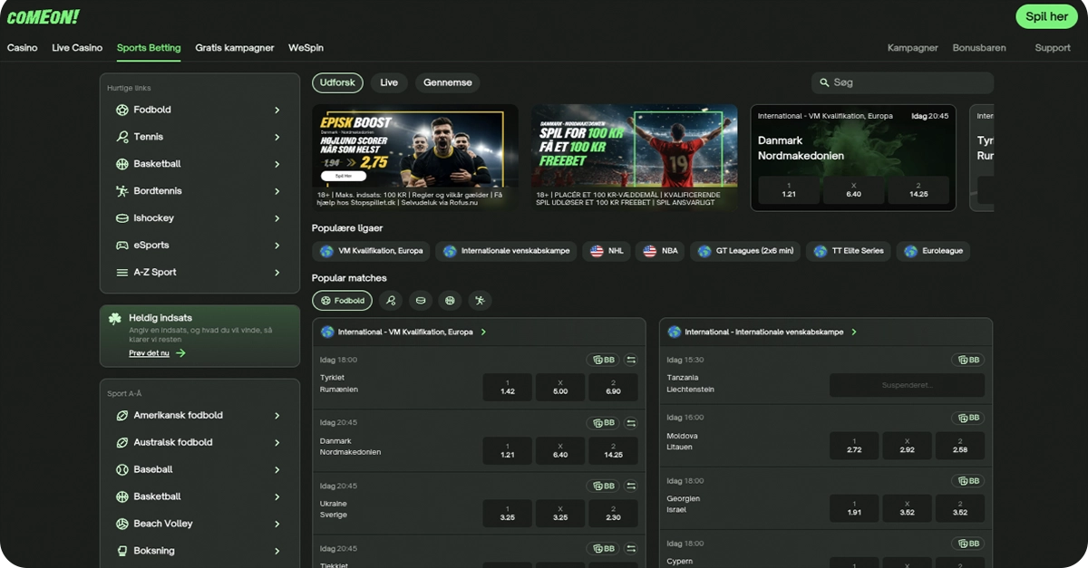Expand Basketball chevron in Sport A-Å list

point(277,496)
